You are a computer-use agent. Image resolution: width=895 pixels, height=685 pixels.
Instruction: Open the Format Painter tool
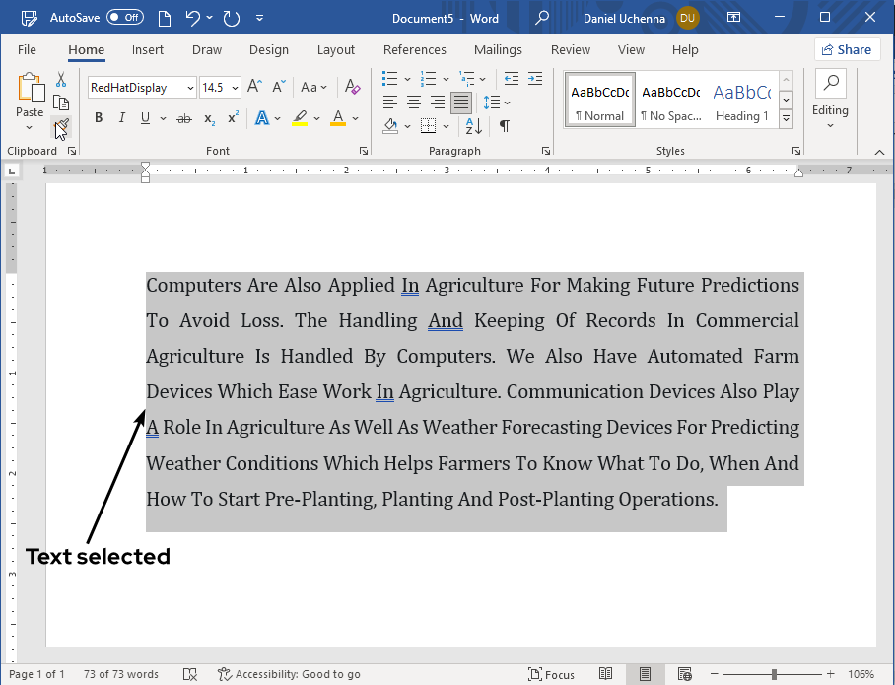click(x=61, y=126)
